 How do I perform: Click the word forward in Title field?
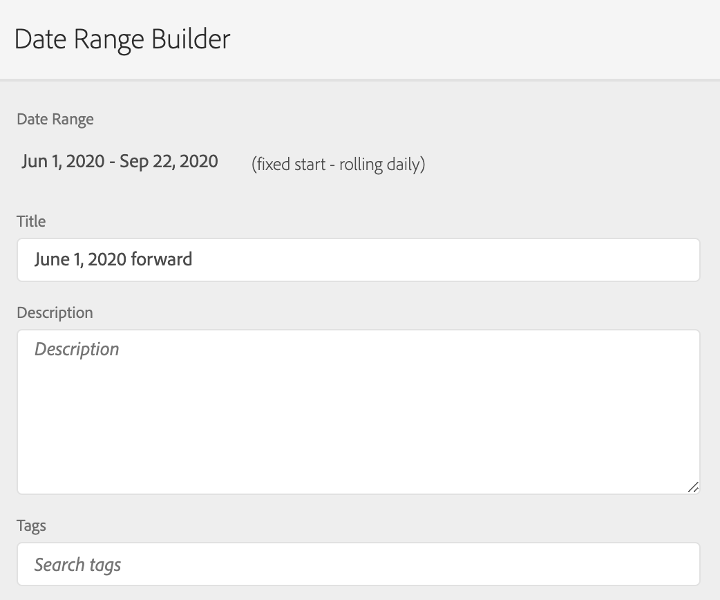click(161, 260)
